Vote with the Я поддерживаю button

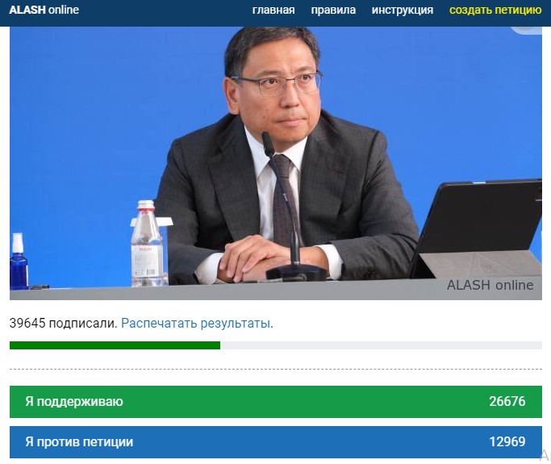click(x=276, y=401)
